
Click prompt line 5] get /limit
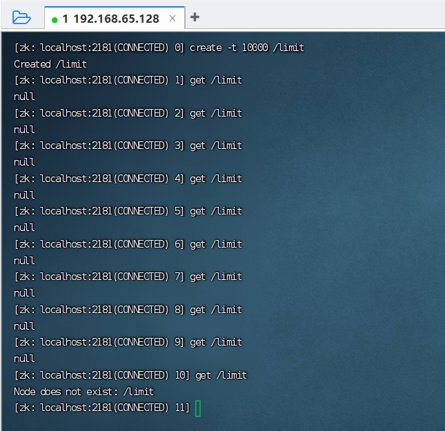128,211
